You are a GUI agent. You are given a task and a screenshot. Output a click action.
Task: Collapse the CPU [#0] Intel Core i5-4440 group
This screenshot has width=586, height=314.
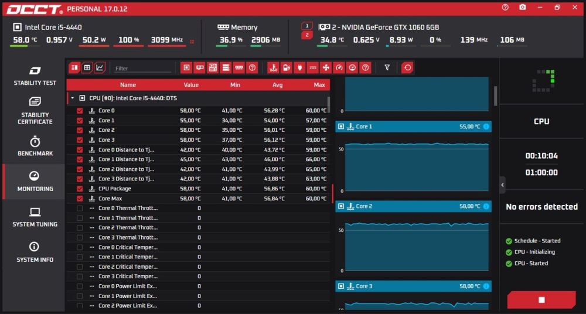73,98
